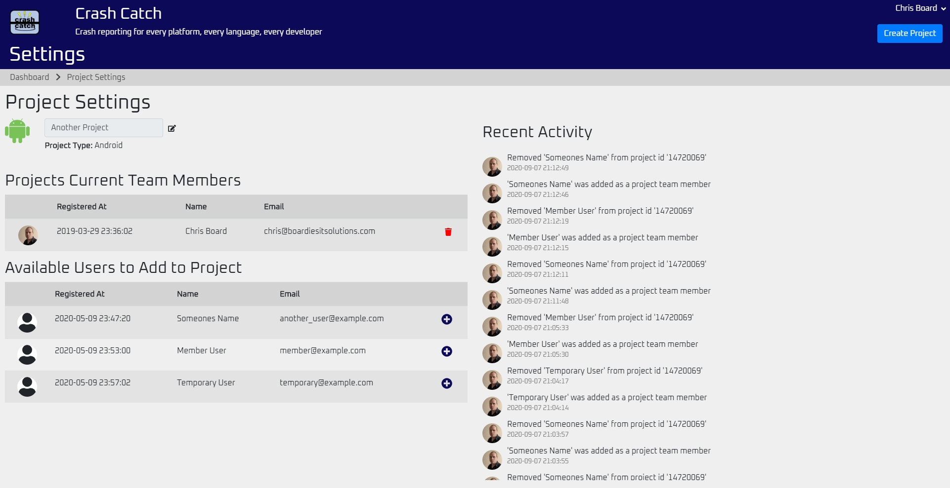
Task: Click activity 'Removed Member User' at 21:12:19
Action: point(600,215)
